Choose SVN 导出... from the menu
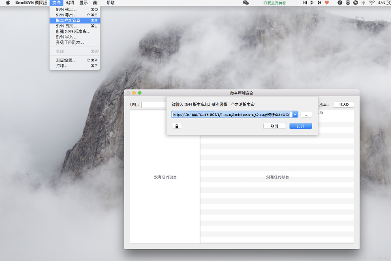This screenshot has width=391, height=261. [x=75, y=15]
